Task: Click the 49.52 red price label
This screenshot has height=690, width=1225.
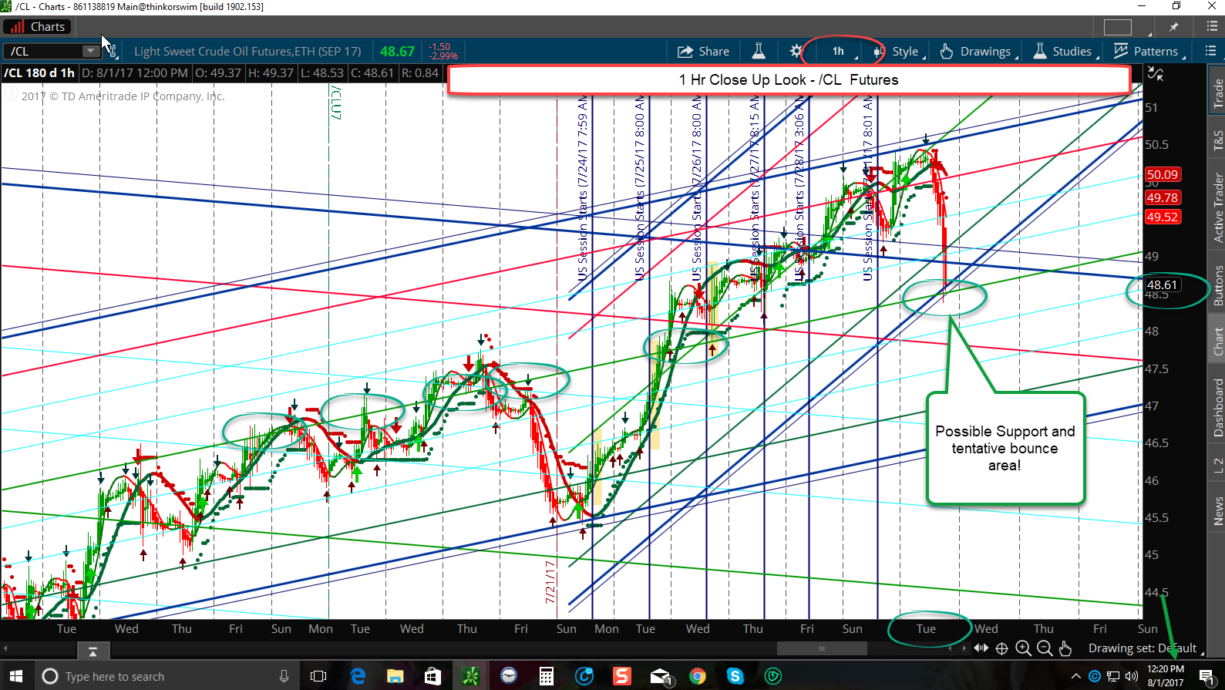Action: [x=1162, y=217]
